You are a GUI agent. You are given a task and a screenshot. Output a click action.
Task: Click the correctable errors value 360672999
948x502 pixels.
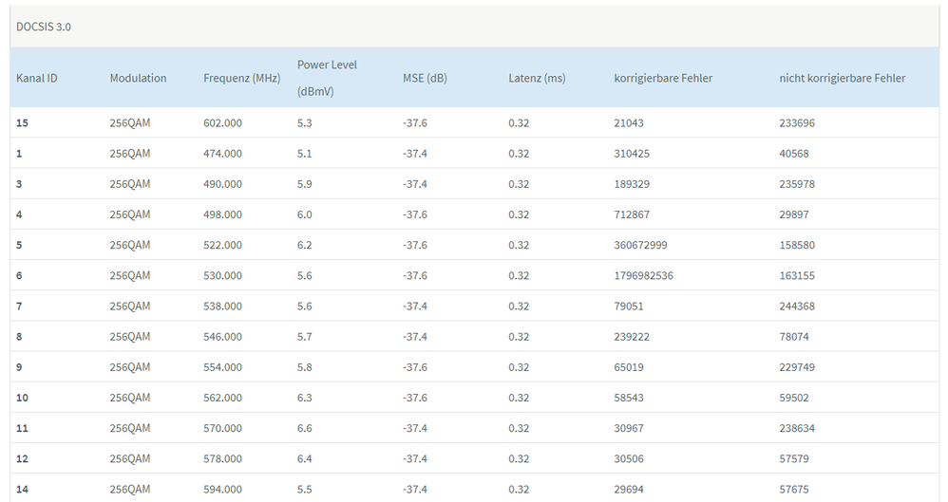click(640, 246)
